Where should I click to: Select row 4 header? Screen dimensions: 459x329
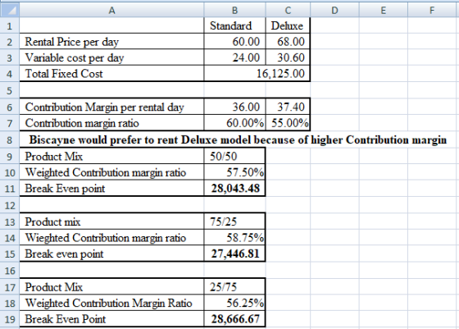tap(10, 74)
